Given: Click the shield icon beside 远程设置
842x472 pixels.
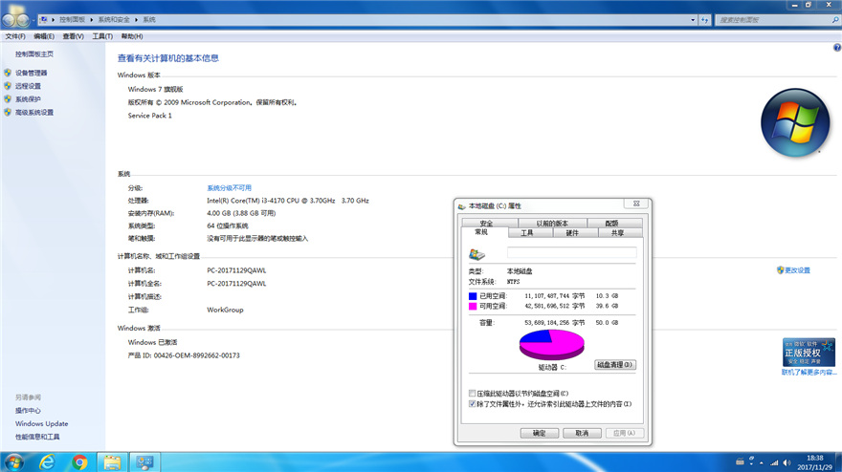Looking at the screenshot, I should (x=8, y=86).
